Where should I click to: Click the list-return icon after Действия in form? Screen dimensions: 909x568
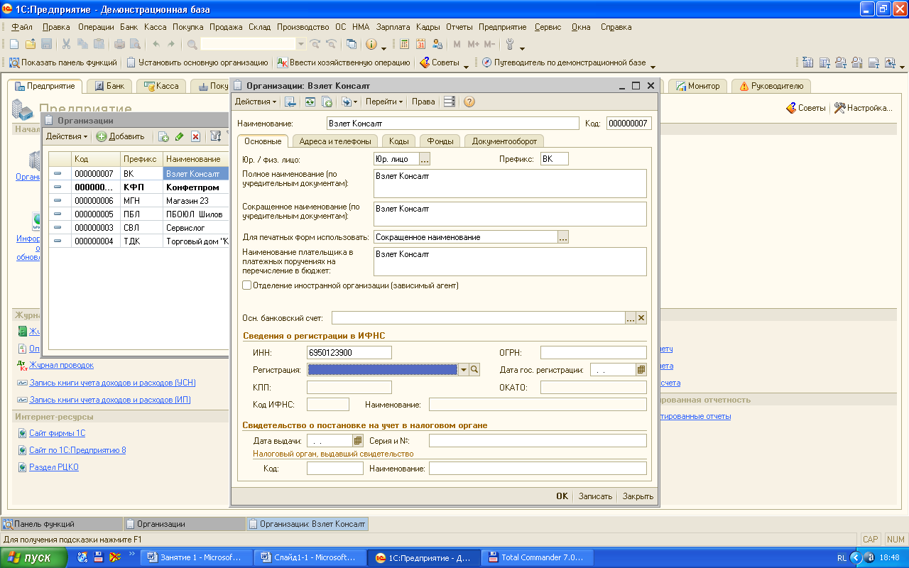coord(290,102)
